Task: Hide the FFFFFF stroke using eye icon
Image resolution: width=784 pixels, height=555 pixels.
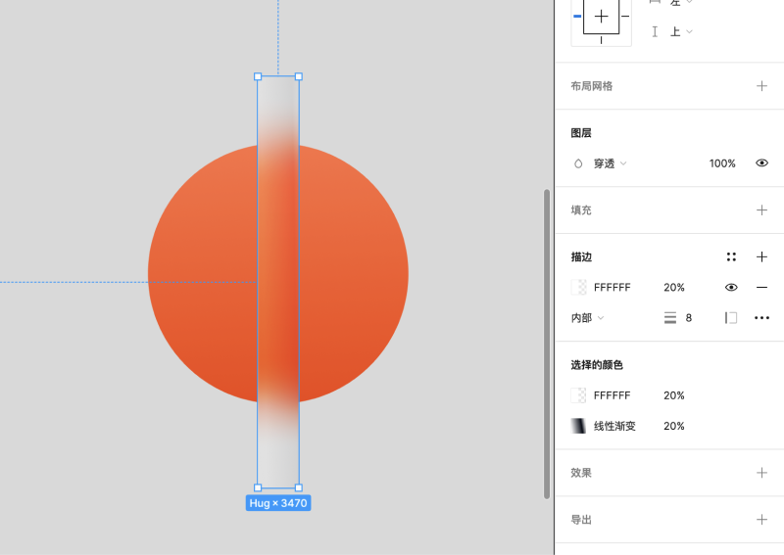Action: (731, 288)
